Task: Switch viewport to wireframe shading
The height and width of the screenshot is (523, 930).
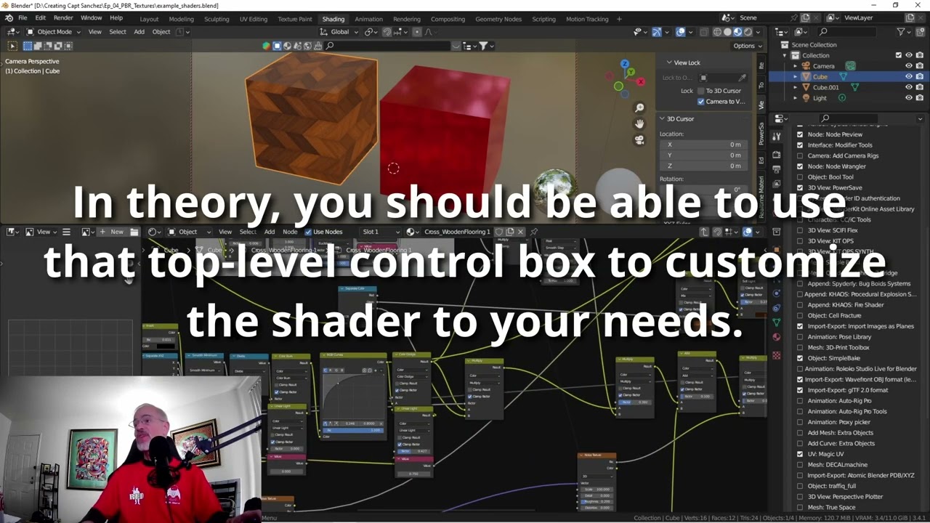Action: [x=717, y=32]
